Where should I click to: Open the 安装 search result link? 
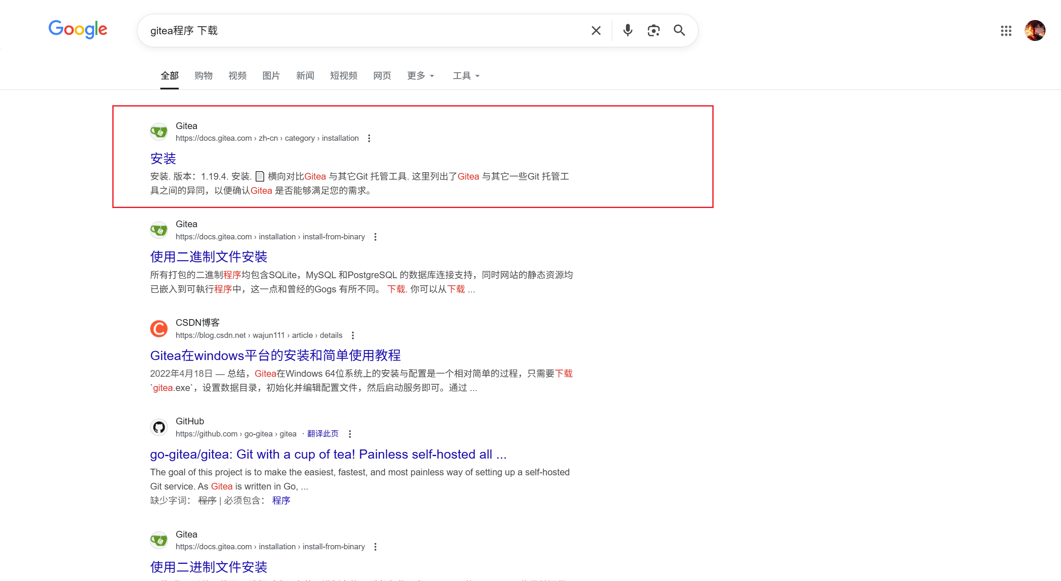coord(163,158)
